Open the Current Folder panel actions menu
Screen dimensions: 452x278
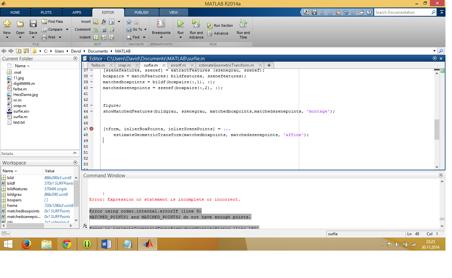pos(75,59)
